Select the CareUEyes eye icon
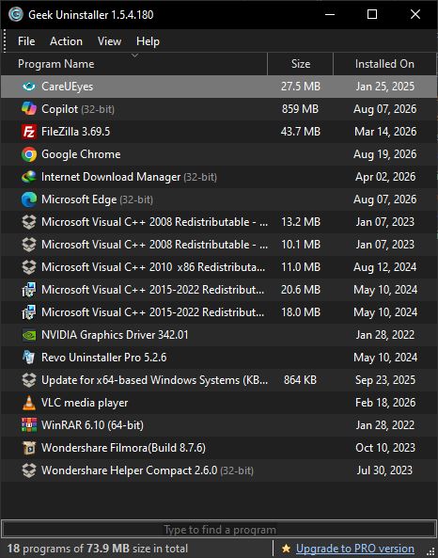This screenshot has width=438, height=558. [29, 87]
